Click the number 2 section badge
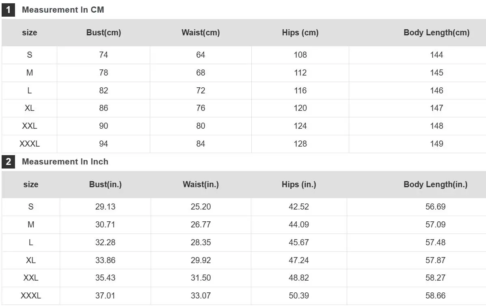Viewport: 486px width, 307px height. click(x=8, y=162)
